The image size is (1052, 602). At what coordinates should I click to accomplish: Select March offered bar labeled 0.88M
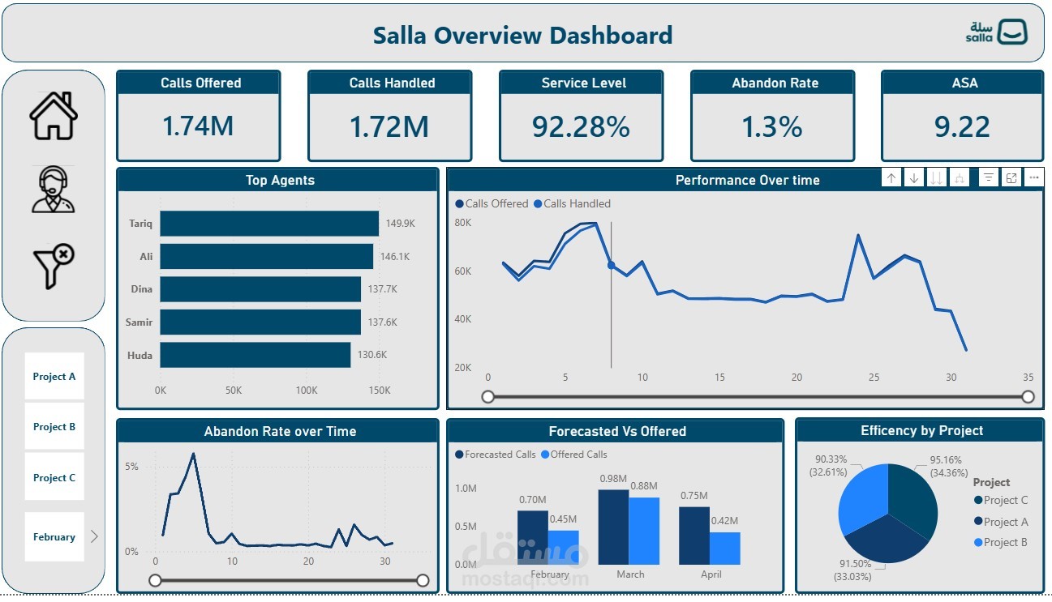[x=644, y=531]
